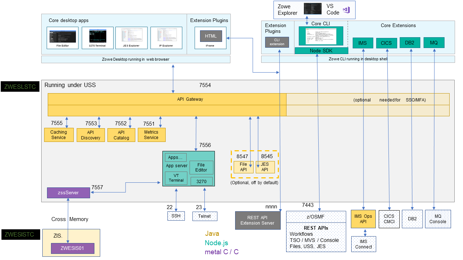Select the Metrics Service box
463x260 pixels.
click(x=151, y=135)
